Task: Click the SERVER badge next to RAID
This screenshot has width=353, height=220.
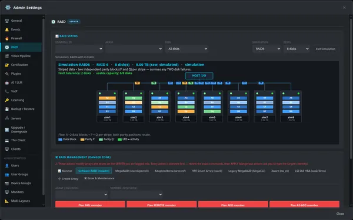Action: (74, 22)
